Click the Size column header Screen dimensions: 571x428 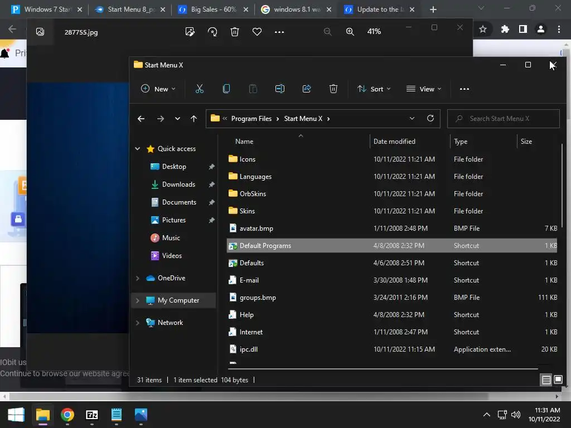click(526, 141)
